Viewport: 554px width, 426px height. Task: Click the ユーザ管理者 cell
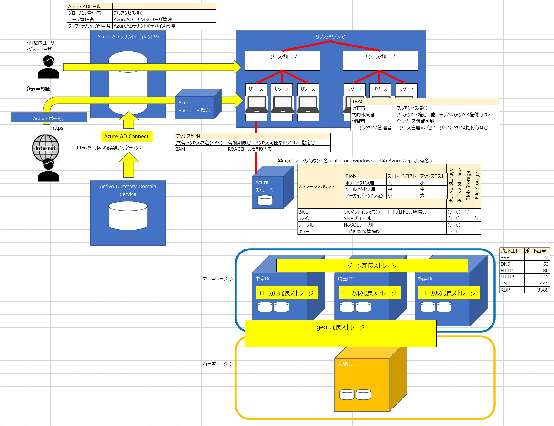pos(90,19)
